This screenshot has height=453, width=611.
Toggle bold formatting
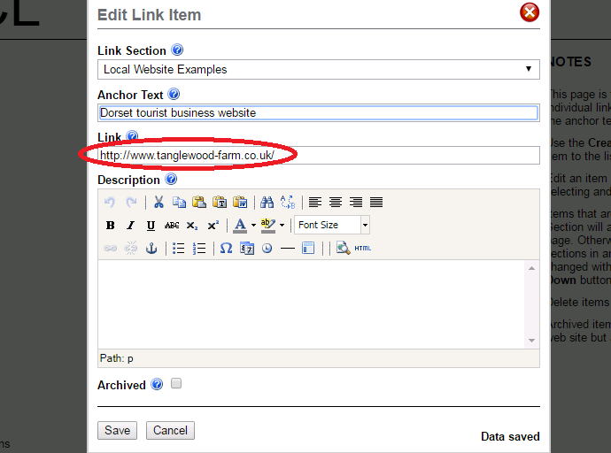pos(111,225)
